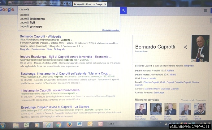
Task: Open Internet Explorer from the taskbar
Action: coord(48,125)
